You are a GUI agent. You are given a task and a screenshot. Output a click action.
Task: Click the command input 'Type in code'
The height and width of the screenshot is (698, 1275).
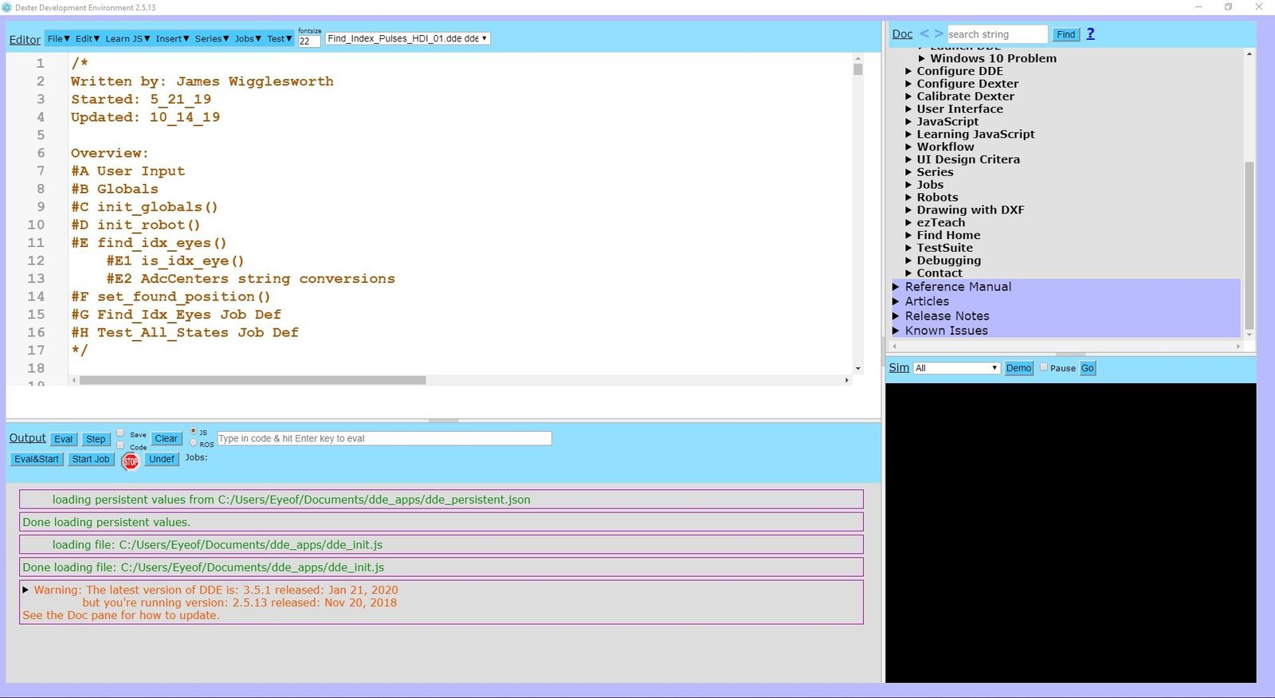point(384,438)
